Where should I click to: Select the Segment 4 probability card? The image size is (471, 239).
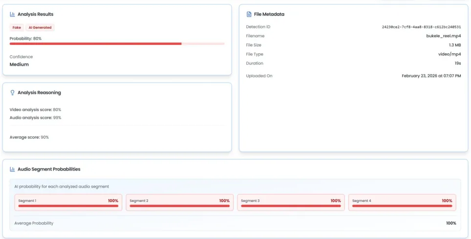(402, 202)
